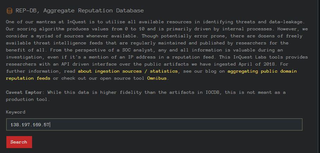Click the Search button
320x153 pixels.
[x=19, y=142]
